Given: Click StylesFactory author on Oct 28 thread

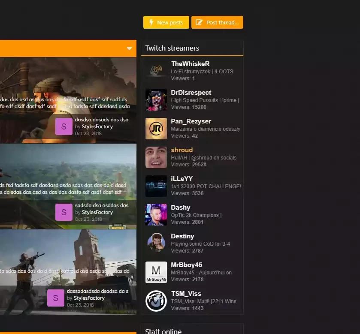Looking at the screenshot, I should tap(97, 126).
